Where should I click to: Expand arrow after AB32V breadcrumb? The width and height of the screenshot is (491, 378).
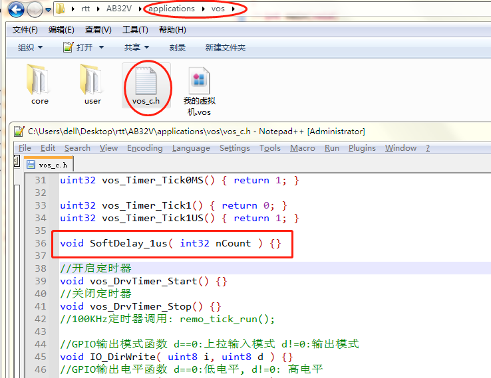pos(140,9)
